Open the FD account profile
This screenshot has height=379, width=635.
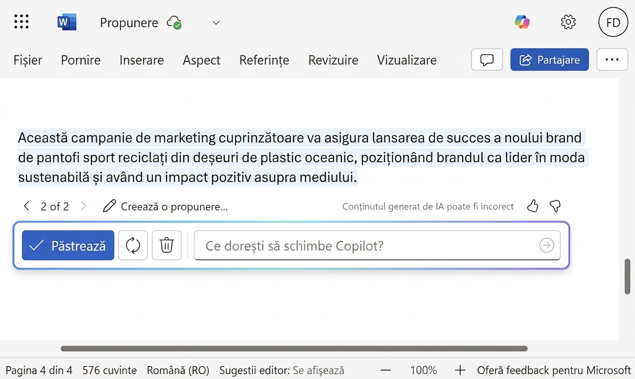(x=613, y=22)
